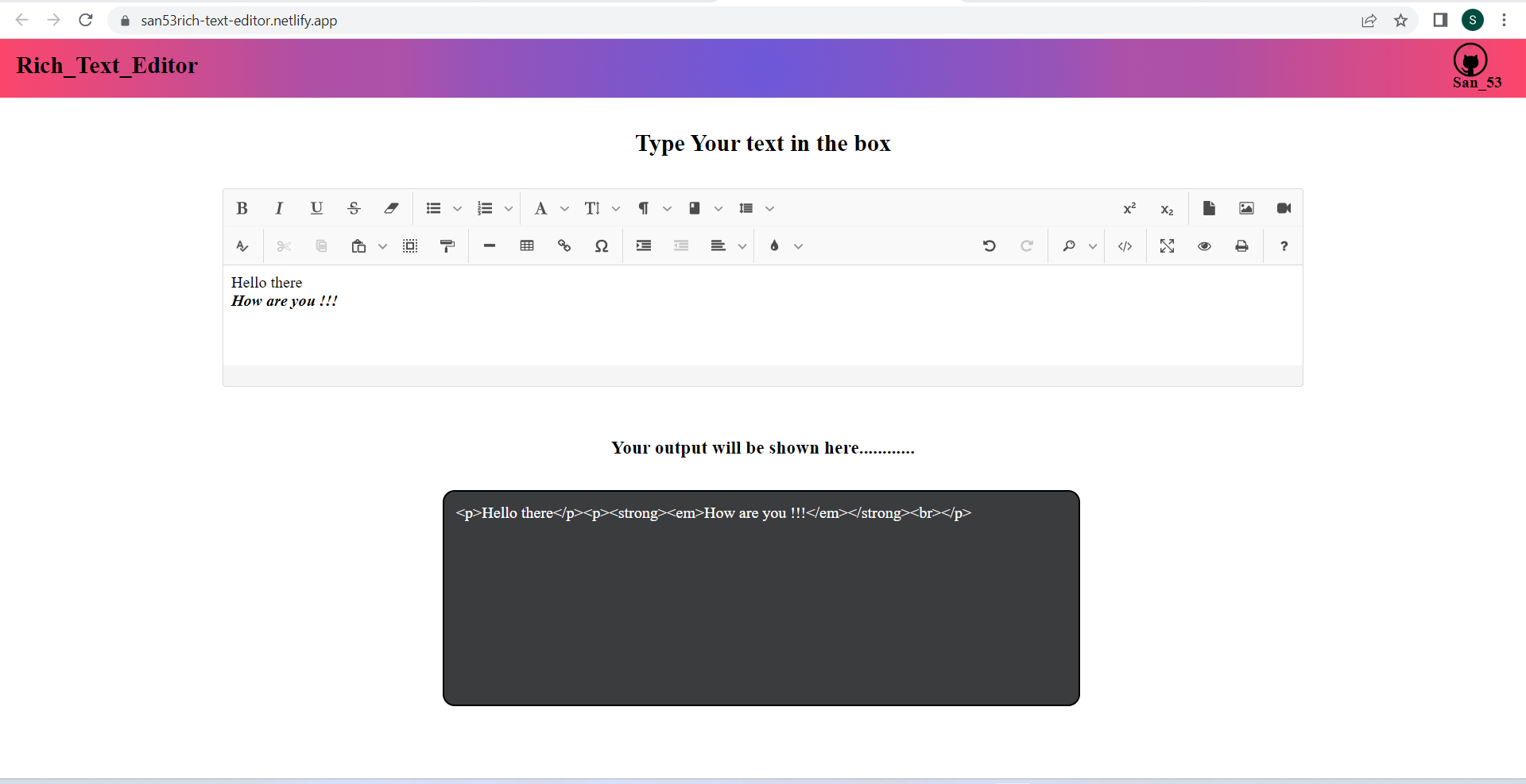The image size is (1526, 784).
Task: Toggle bold formatting in the editor
Action: 242,208
